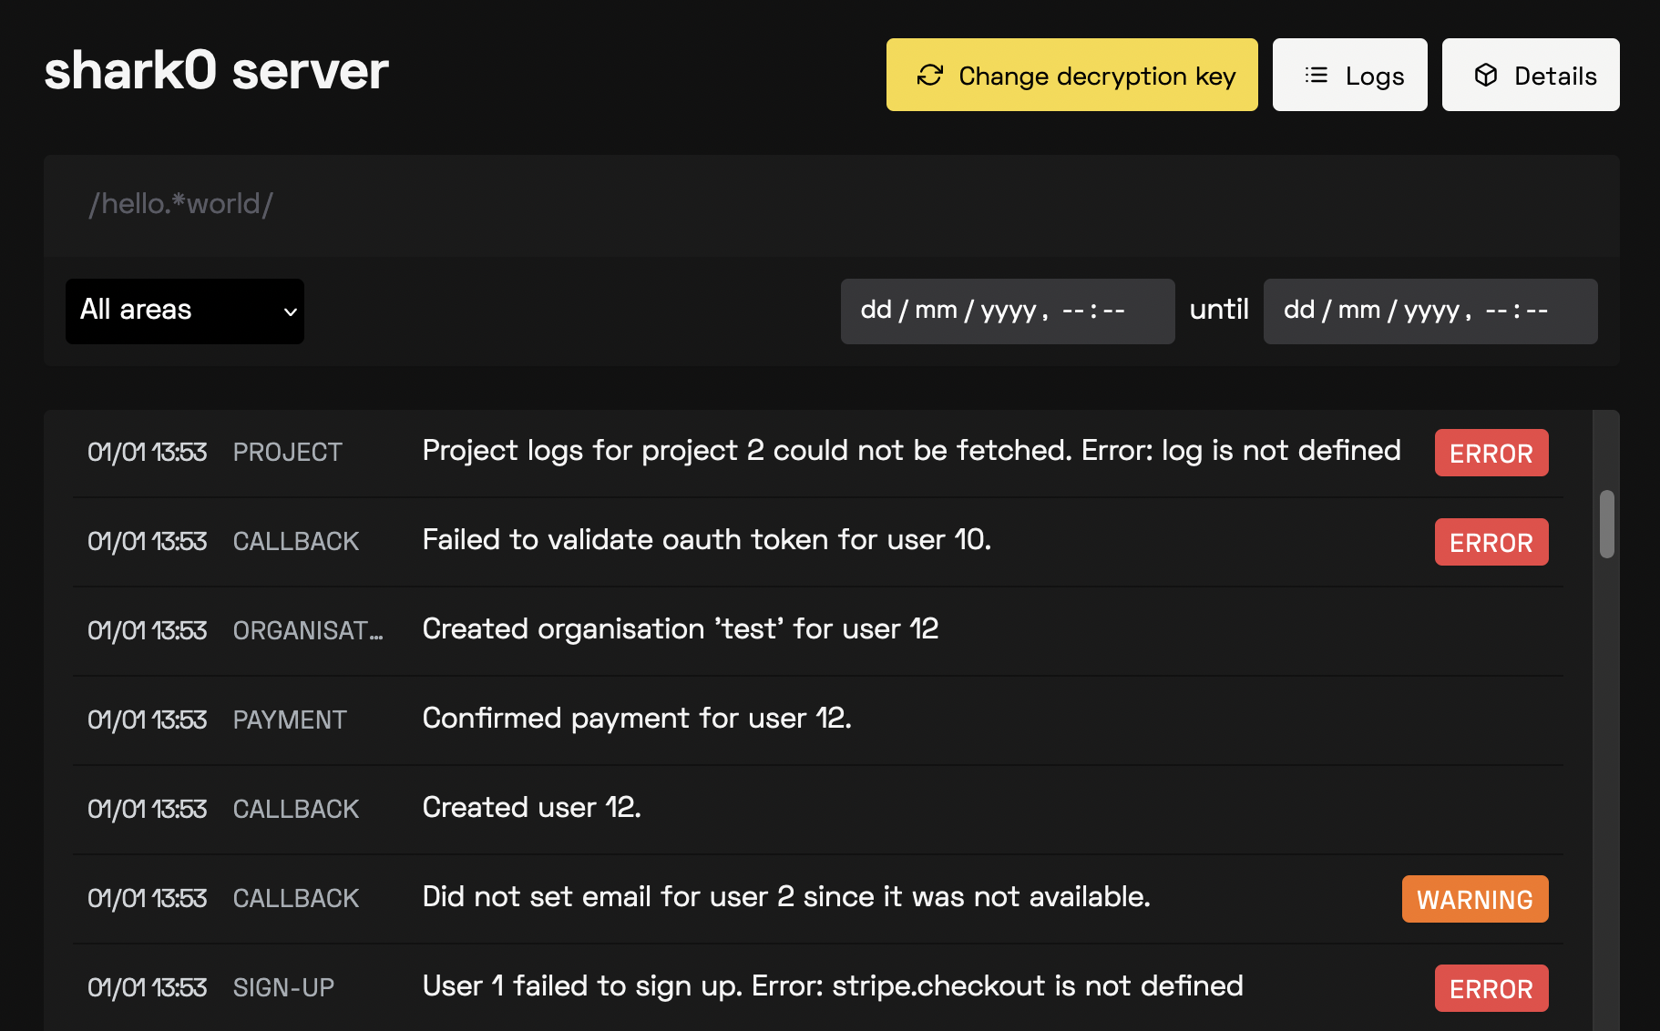Click the list icon beside Logs
1660x1031 pixels.
(1316, 76)
